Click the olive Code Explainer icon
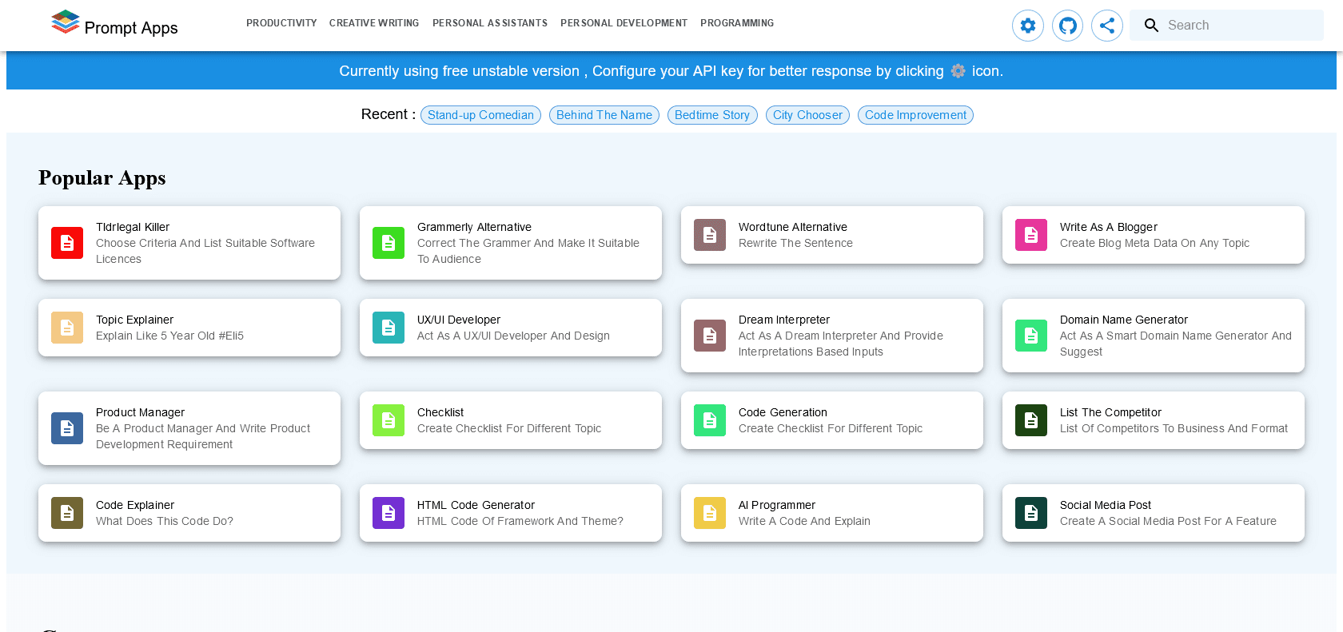1343x632 pixels. click(67, 513)
